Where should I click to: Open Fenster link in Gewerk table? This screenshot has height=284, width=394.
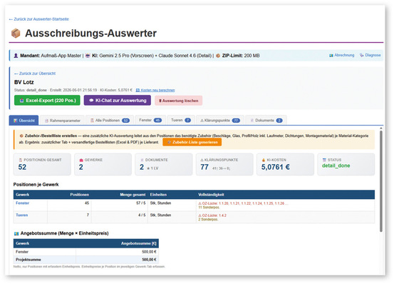tap(22, 203)
